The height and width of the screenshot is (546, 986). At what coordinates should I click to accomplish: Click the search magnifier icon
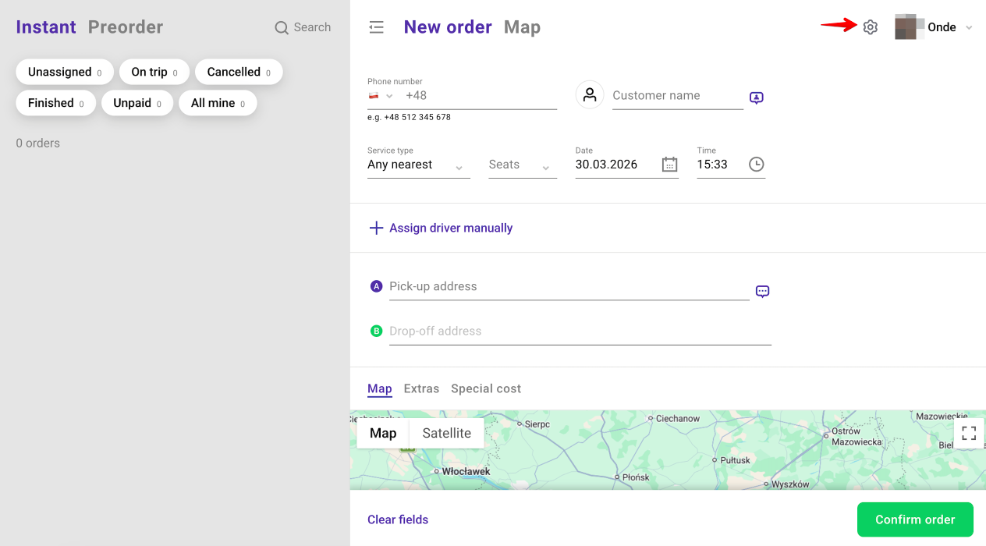[x=282, y=28]
